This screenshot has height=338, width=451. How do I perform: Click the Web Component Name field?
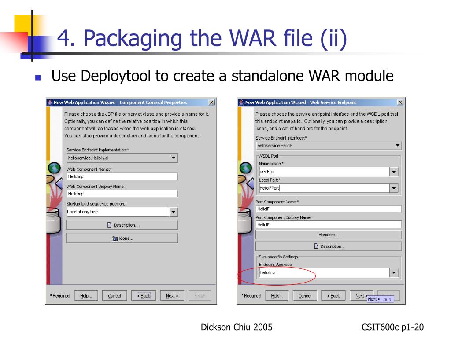122,176
